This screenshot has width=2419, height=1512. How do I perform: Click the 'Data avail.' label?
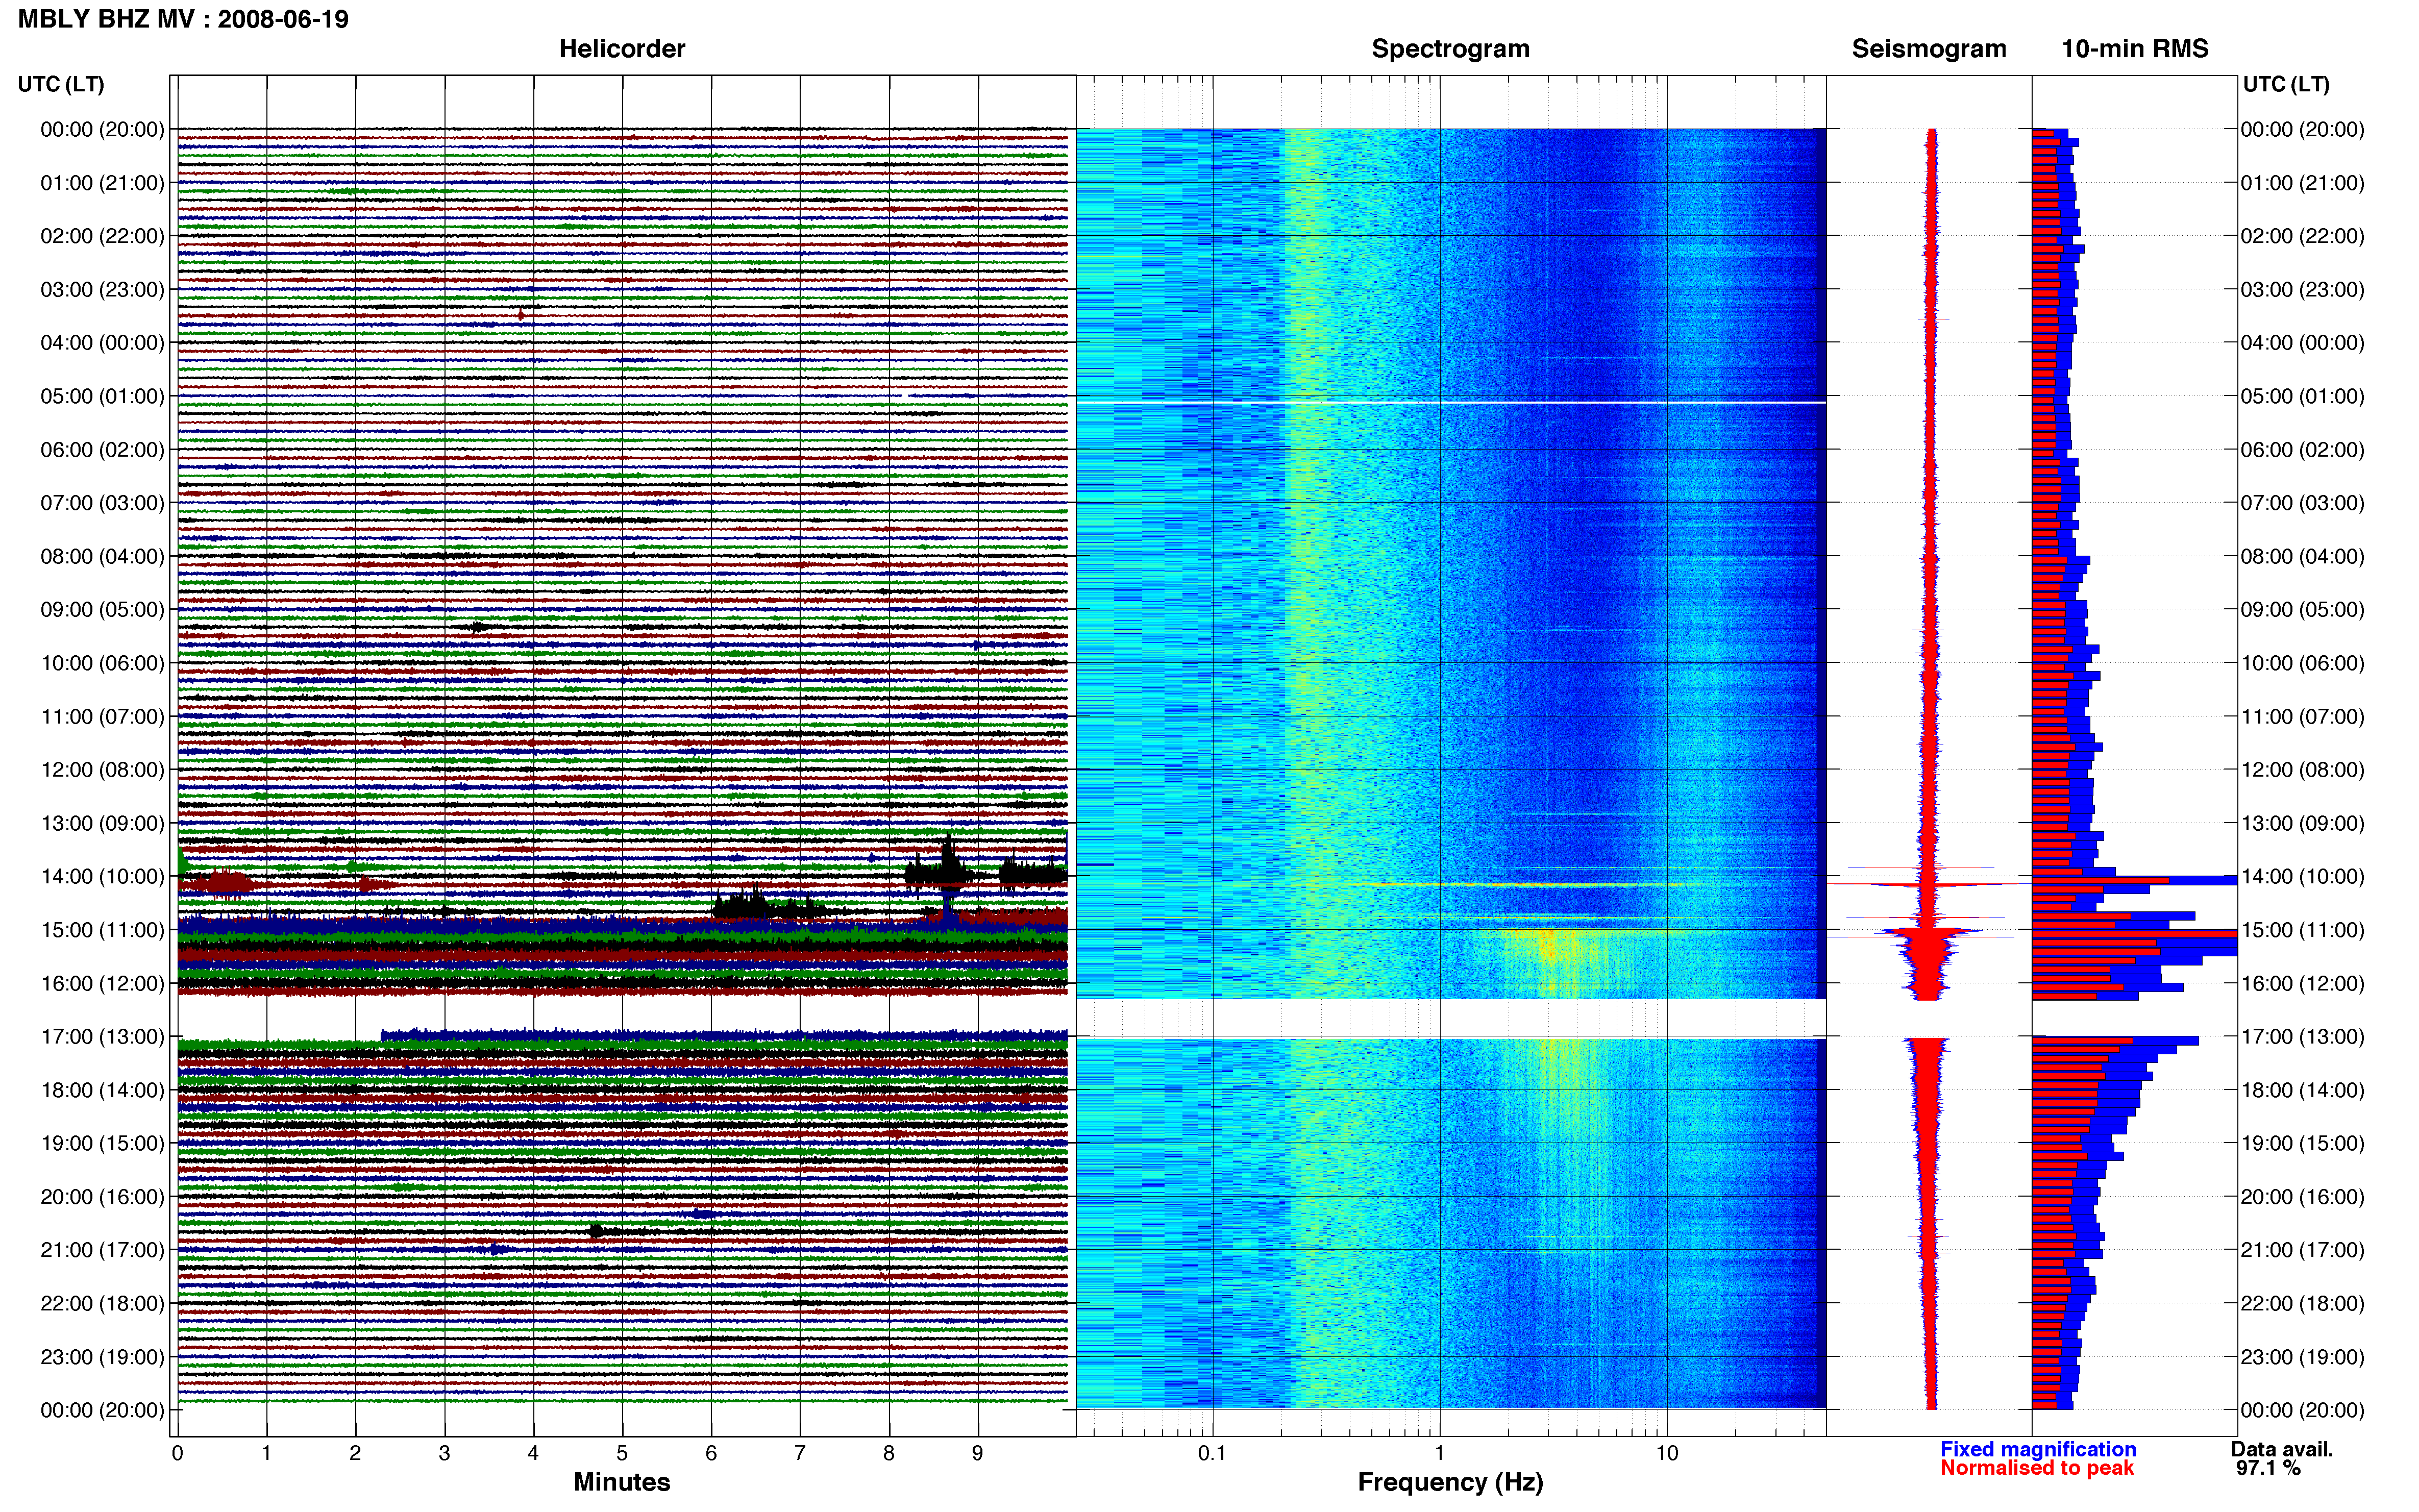click(2282, 1449)
